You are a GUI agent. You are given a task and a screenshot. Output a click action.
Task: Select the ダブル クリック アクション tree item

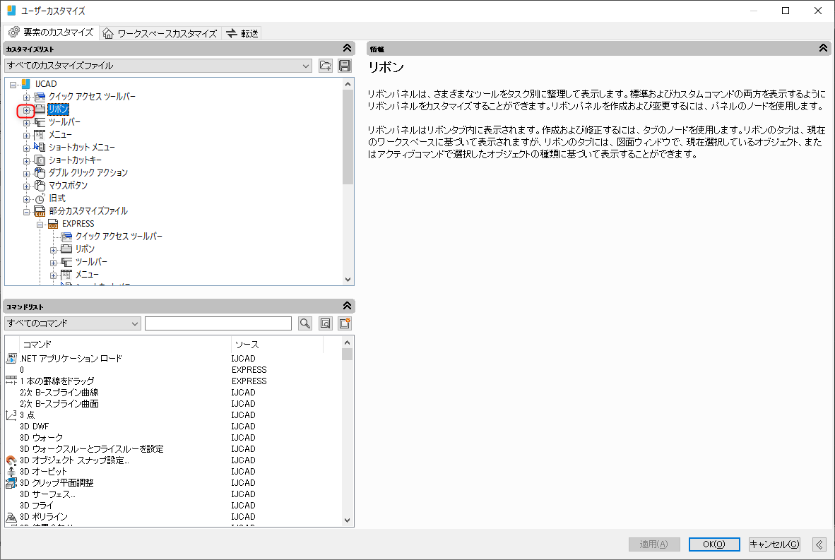(88, 172)
